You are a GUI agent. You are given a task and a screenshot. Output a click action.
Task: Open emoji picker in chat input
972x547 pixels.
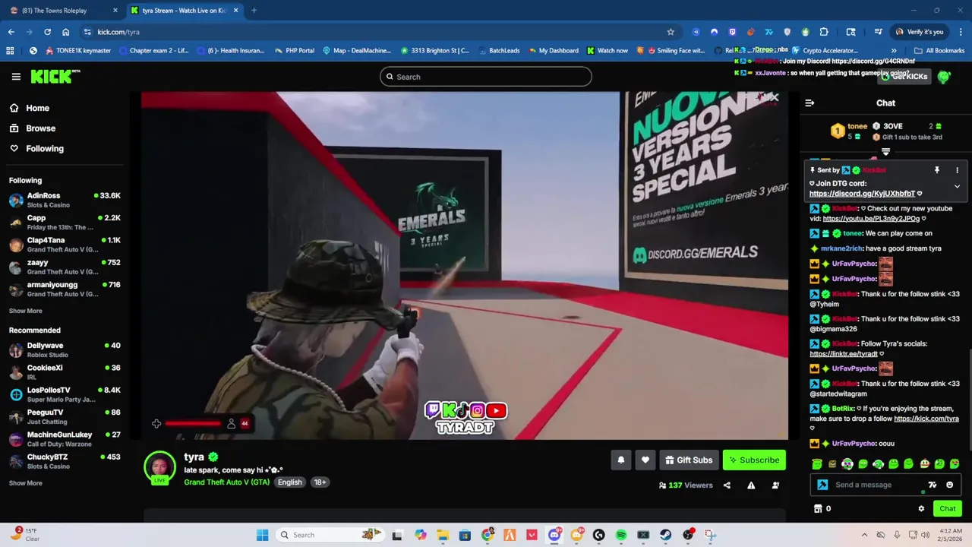[x=949, y=485]
